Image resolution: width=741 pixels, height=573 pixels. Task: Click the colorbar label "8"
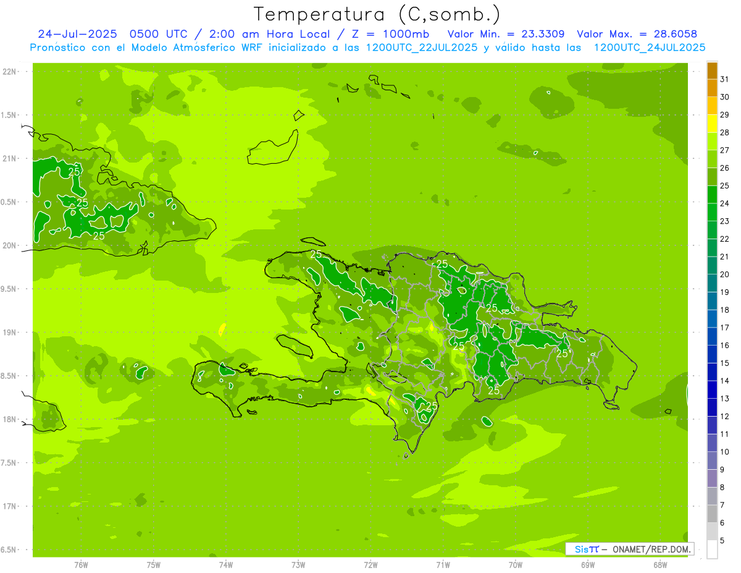click(722, 487)
